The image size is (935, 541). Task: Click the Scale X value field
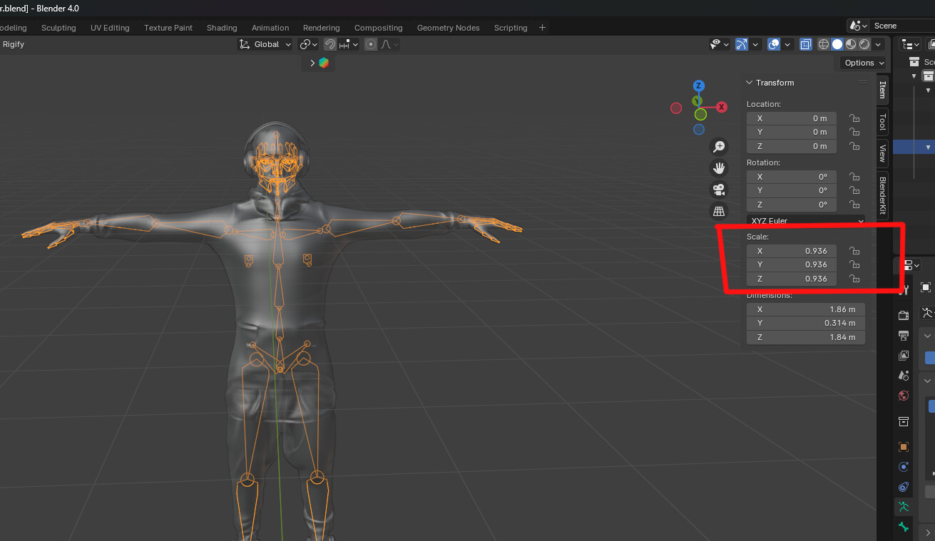tap(790, 251)
